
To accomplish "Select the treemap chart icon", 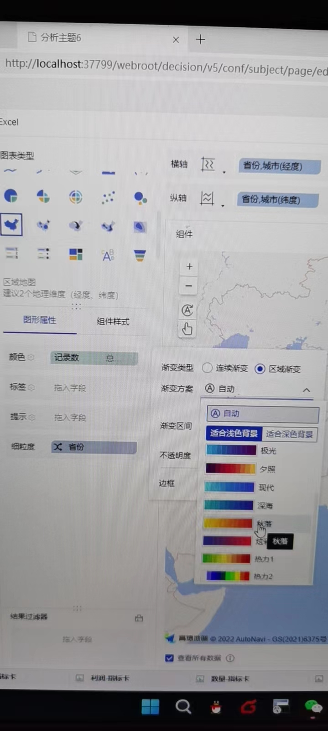I will (76, 254).
